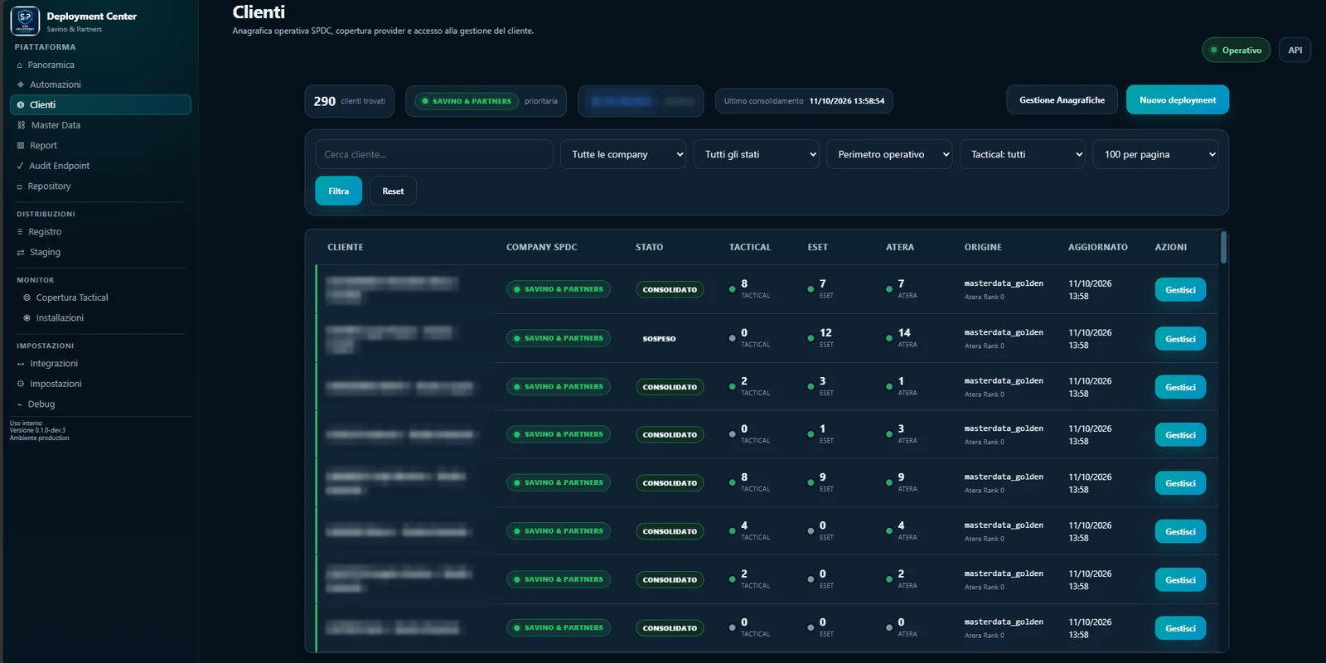Click the Installazioni monitor icon
1326x663 pixels.
pyautogui.click(x=27, y=318)
